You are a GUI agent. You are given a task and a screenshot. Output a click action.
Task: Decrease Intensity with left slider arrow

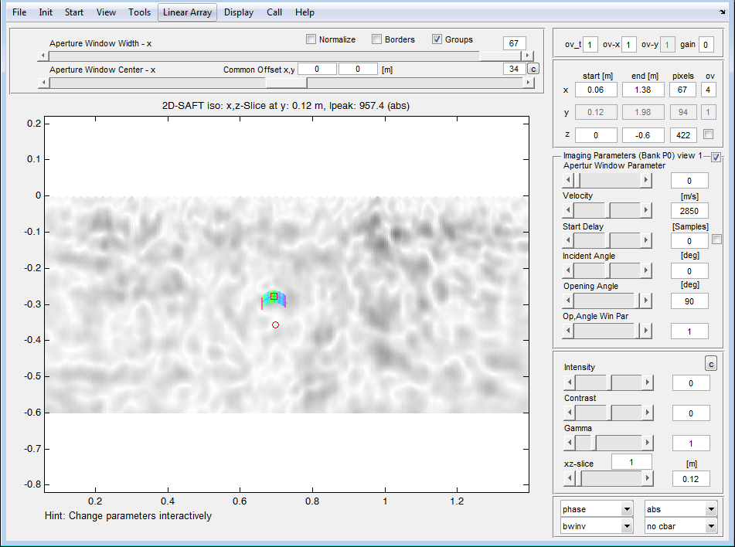click(570, 382)
